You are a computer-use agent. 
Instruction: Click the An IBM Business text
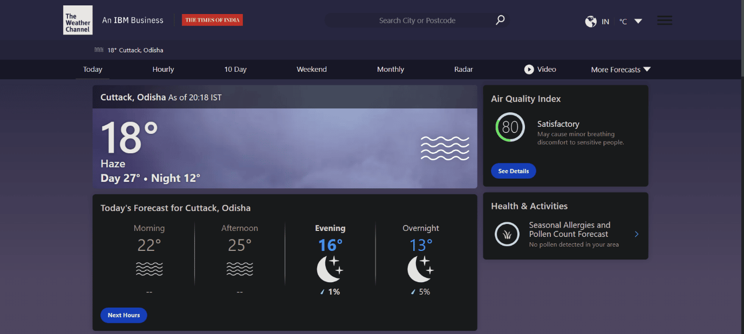133,21
